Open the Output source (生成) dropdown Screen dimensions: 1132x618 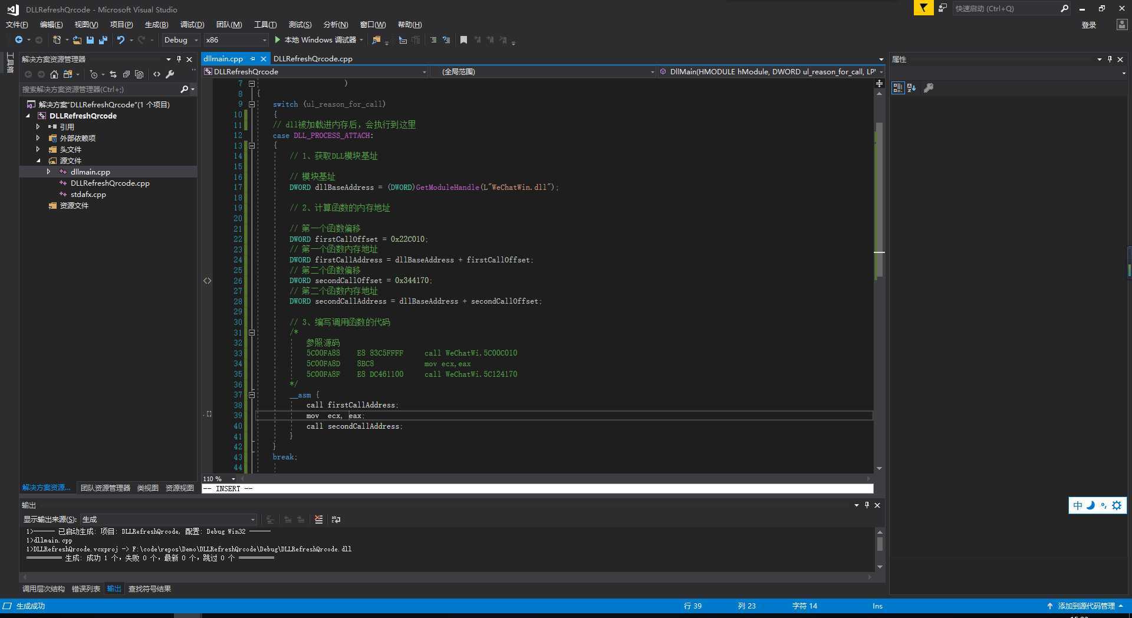click(169, 520)
